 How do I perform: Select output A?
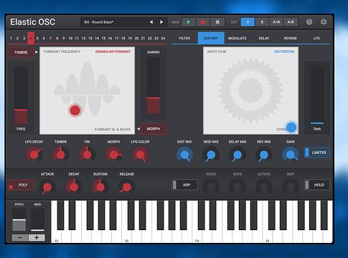click(x=248, y=22)
